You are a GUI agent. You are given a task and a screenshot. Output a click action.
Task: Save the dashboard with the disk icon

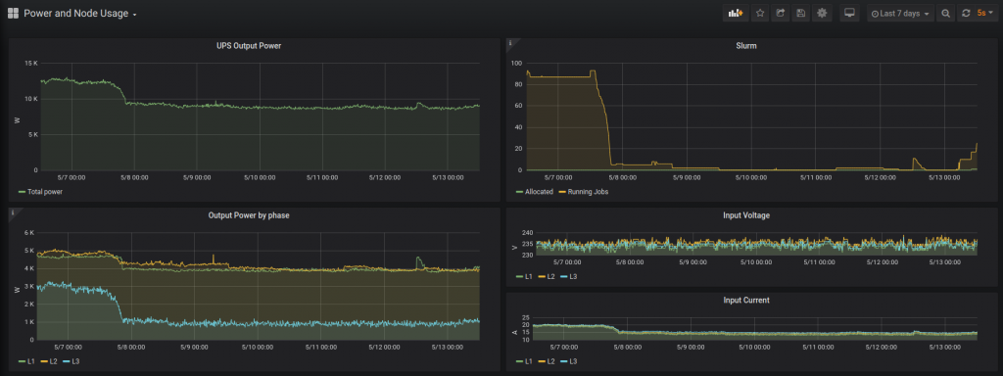coord(800,14)
